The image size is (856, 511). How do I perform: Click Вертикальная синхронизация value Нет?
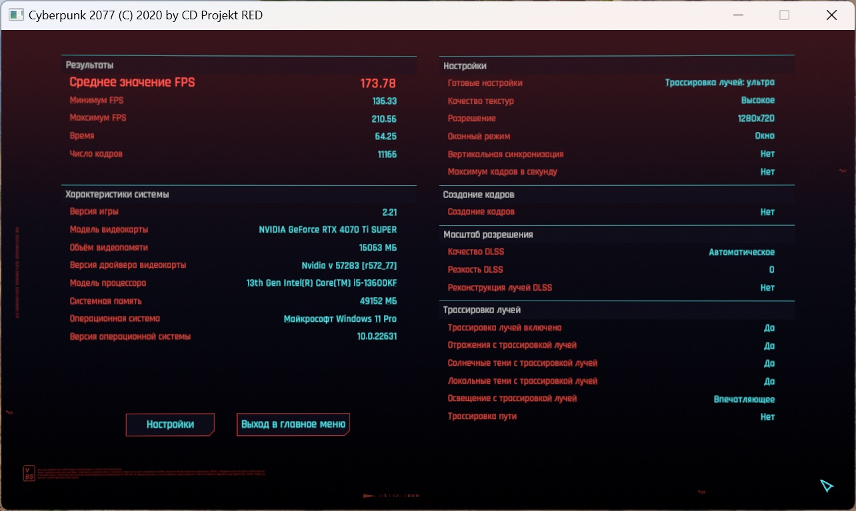pyautogui.click(x=767, y=154)
